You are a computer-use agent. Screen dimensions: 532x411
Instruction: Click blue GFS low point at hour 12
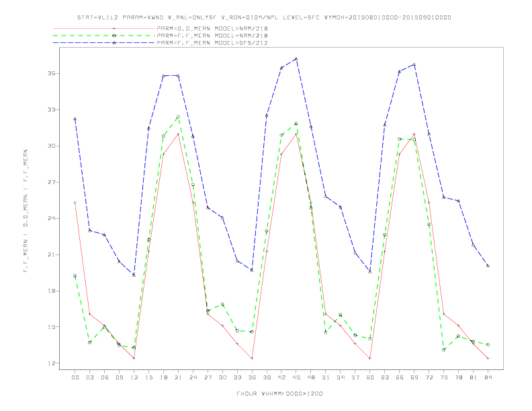(134, 275)
